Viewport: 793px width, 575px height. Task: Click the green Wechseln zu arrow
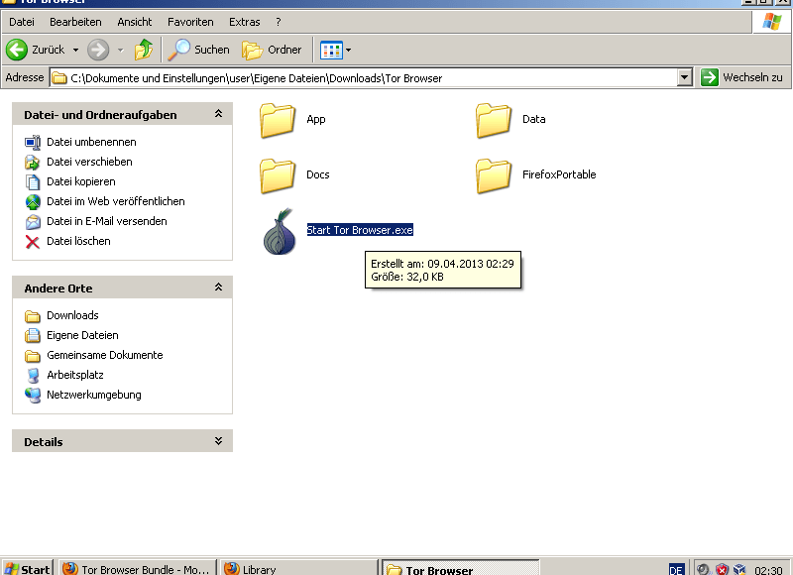click(710, 77)
